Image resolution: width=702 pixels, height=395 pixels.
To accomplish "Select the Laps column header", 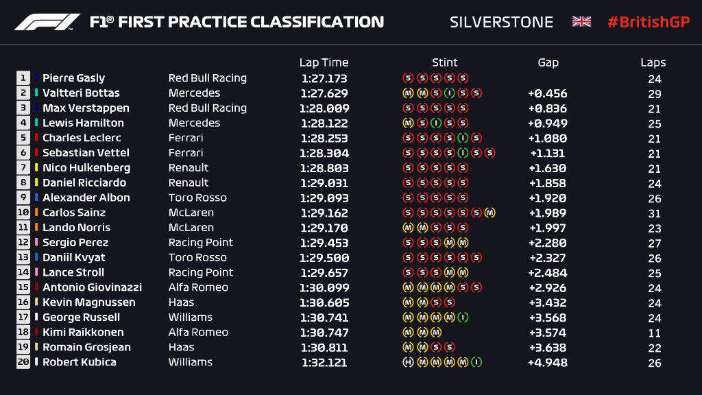I will pos(653,62).
